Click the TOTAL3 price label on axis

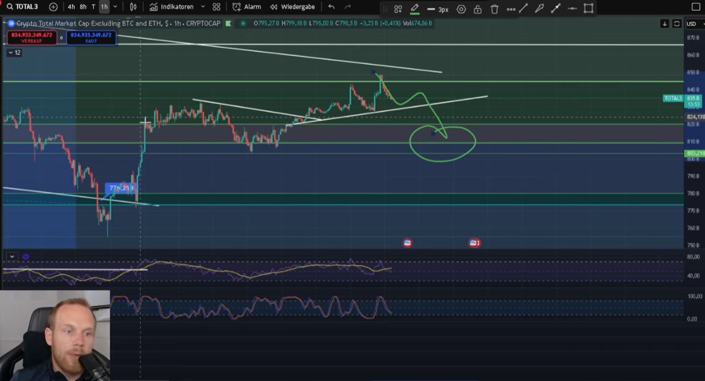click(x=673, y=98)
